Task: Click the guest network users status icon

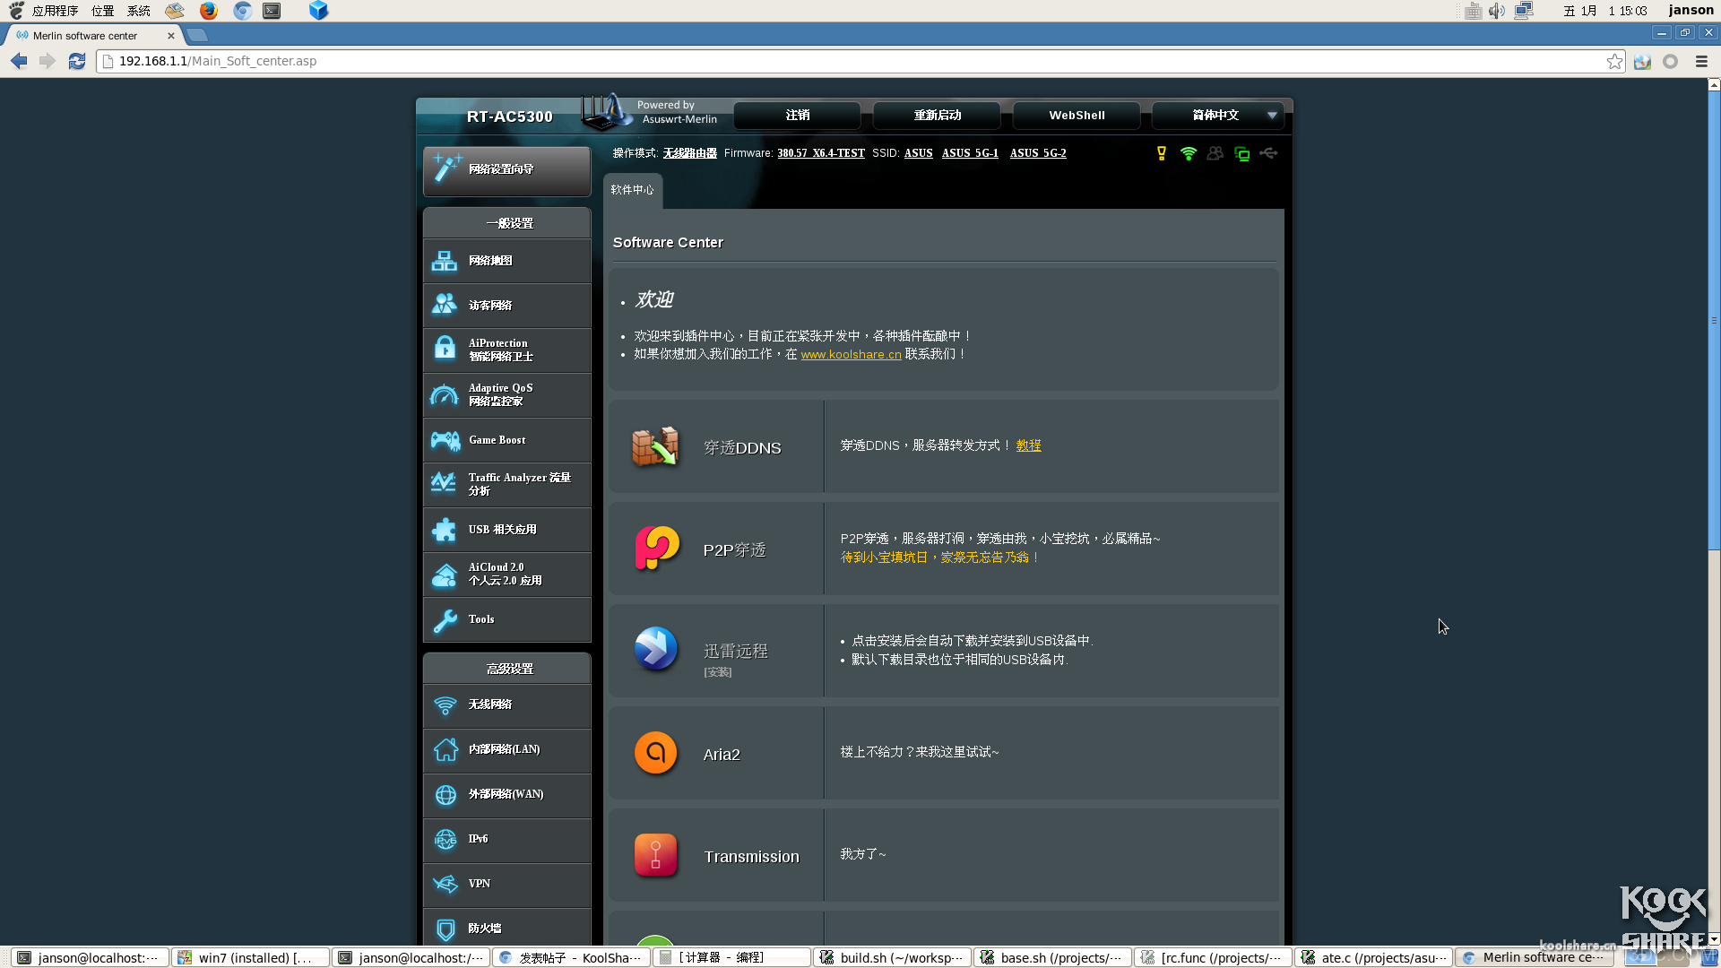Action: [1215, 153]
